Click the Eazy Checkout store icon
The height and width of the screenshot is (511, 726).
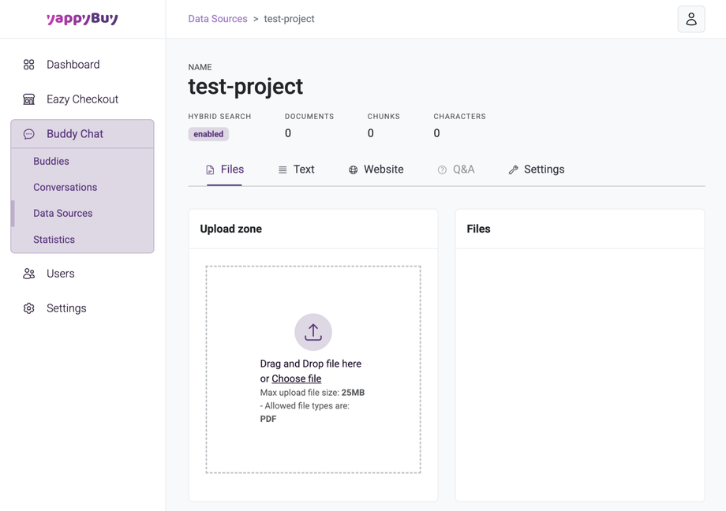(x=29, y=99)
